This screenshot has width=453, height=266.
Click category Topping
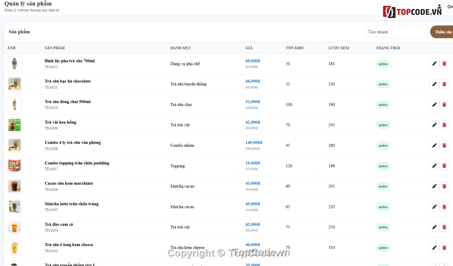pyautogui.click(x=177, y=166)
